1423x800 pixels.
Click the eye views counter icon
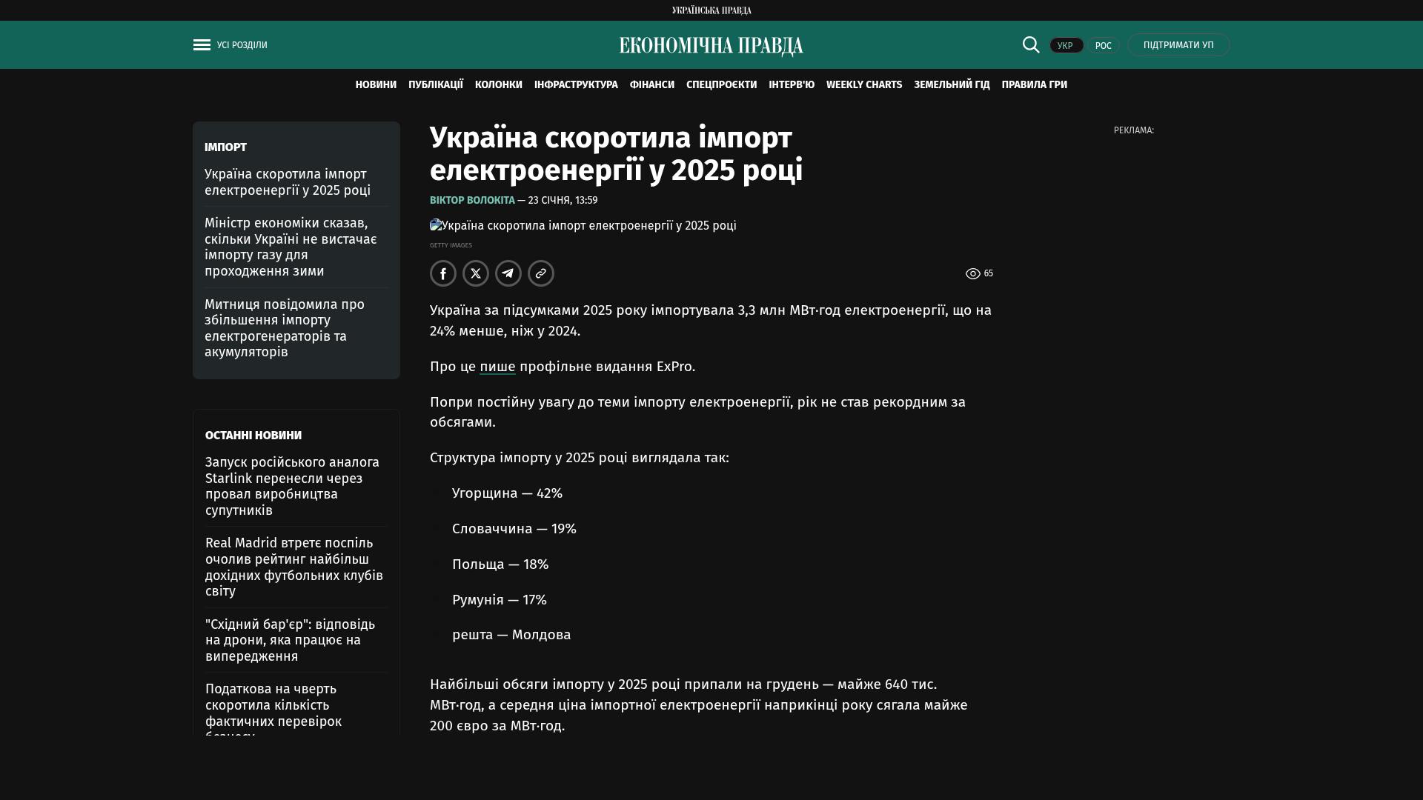(x=973, y=274)
